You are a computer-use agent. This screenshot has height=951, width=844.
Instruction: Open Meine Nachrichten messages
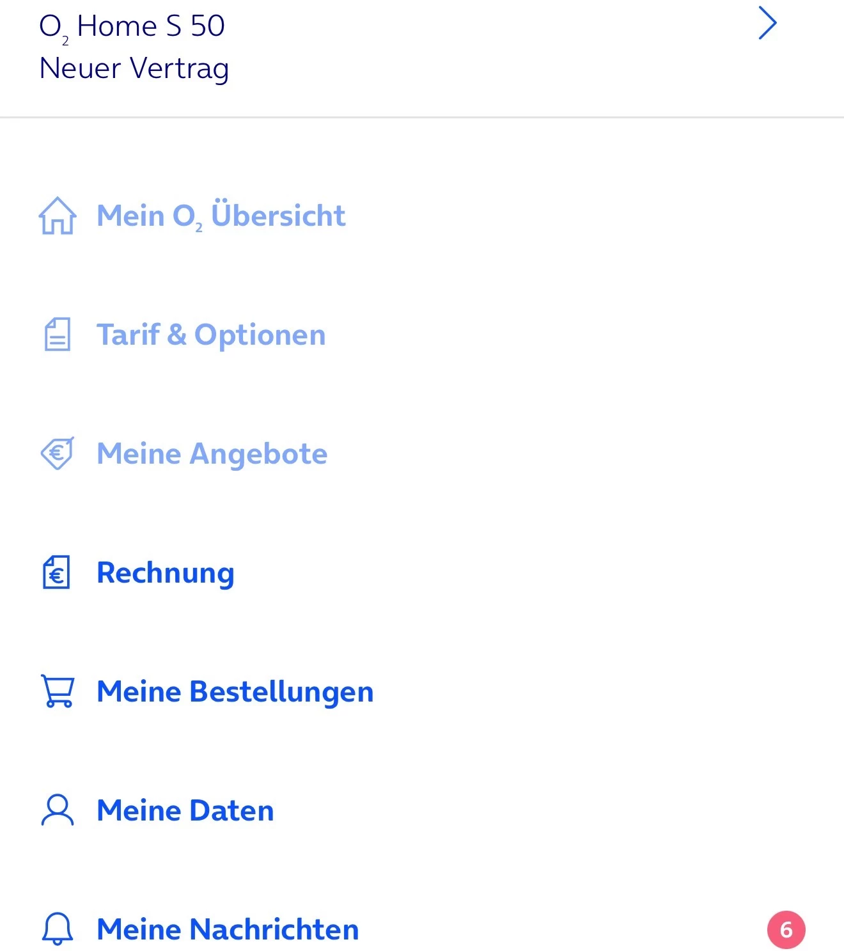pos(228,929)
